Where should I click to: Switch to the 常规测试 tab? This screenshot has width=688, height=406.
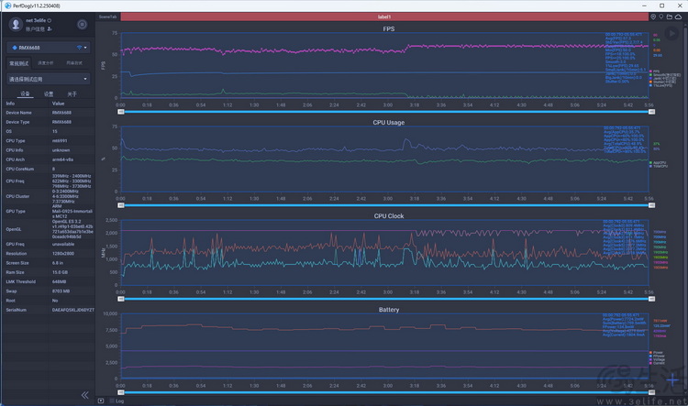(19, 63)
